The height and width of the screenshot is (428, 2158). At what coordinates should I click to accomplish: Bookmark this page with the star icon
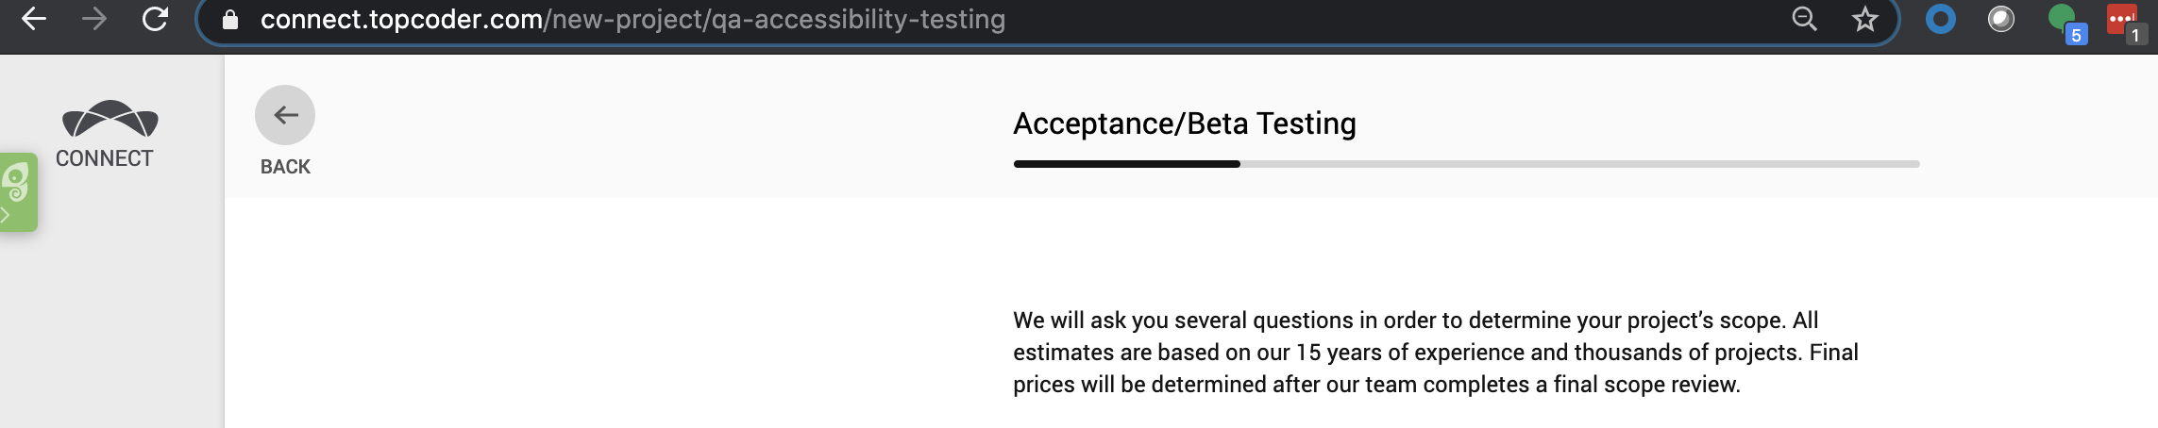click(1864, 19)
